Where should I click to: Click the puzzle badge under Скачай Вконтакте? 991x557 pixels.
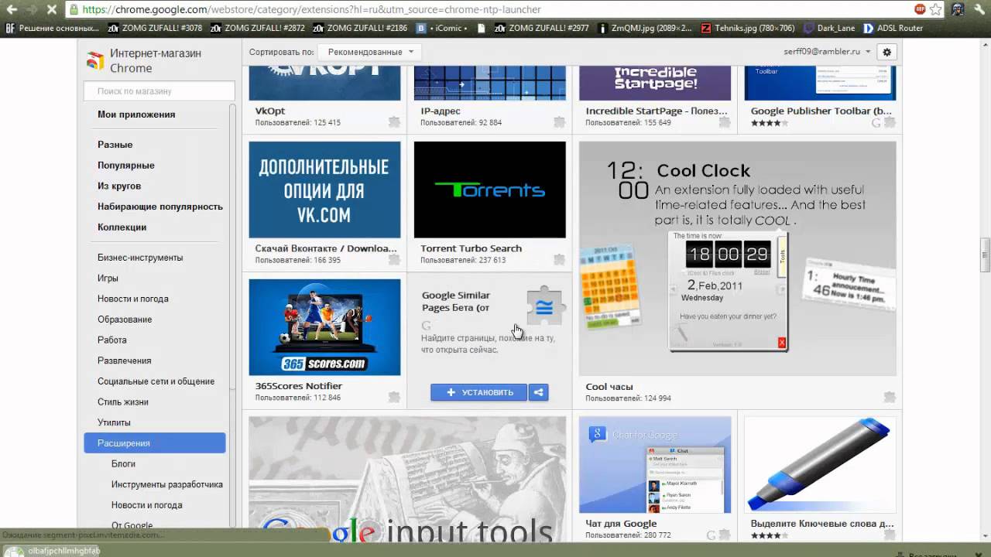pyautogui.click(x=394, y=260)
